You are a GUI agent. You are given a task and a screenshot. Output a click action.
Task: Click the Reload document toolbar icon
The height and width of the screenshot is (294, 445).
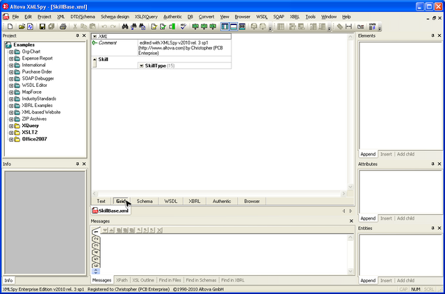[30, 26]
